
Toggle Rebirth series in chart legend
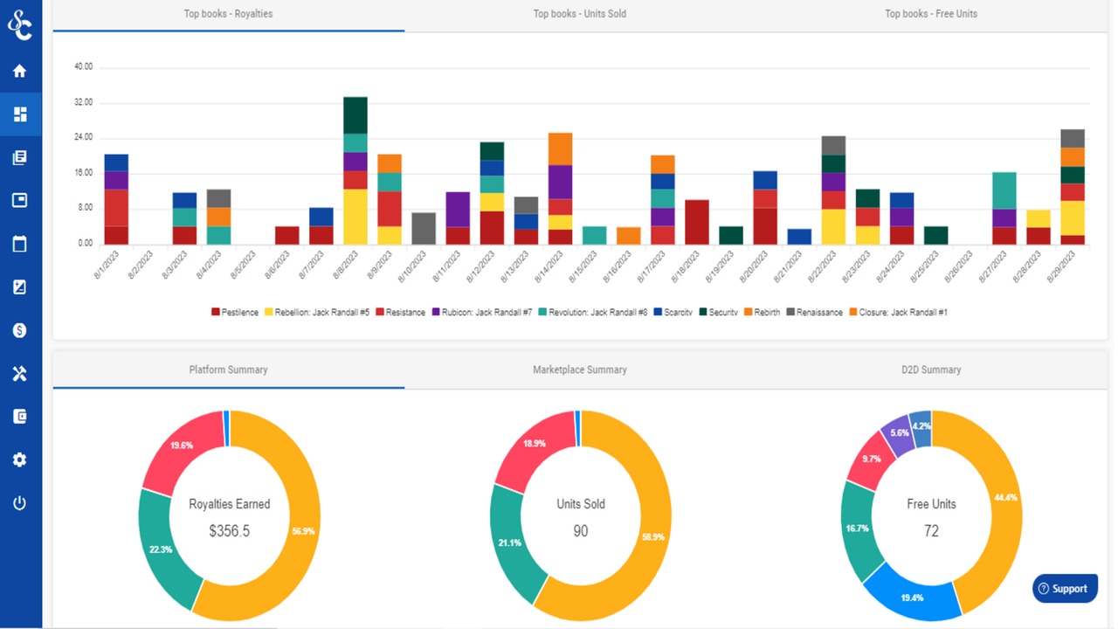tap(763, 312)
